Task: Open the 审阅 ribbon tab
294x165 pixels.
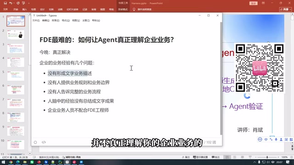Action: point(94,9)
